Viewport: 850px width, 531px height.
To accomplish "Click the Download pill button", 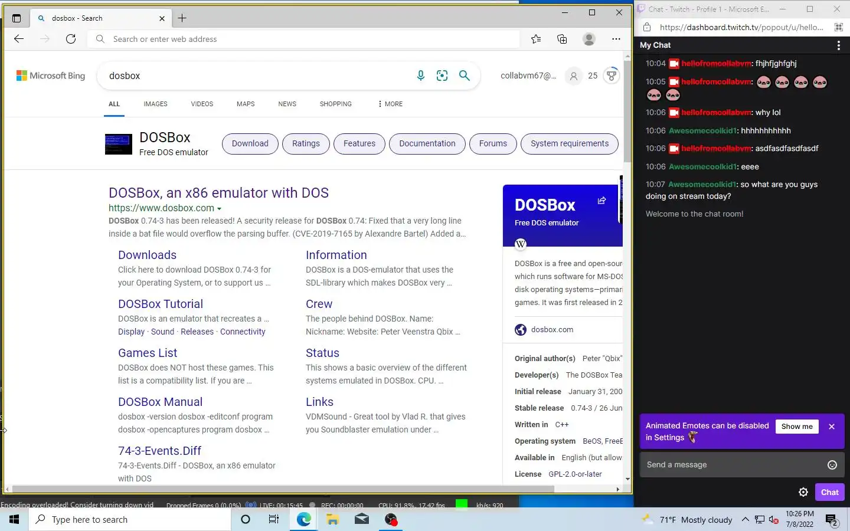I will pyautogui.click(x=250, y=143).
